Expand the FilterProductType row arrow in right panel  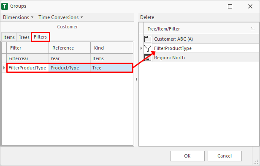(x=141, y=48)
